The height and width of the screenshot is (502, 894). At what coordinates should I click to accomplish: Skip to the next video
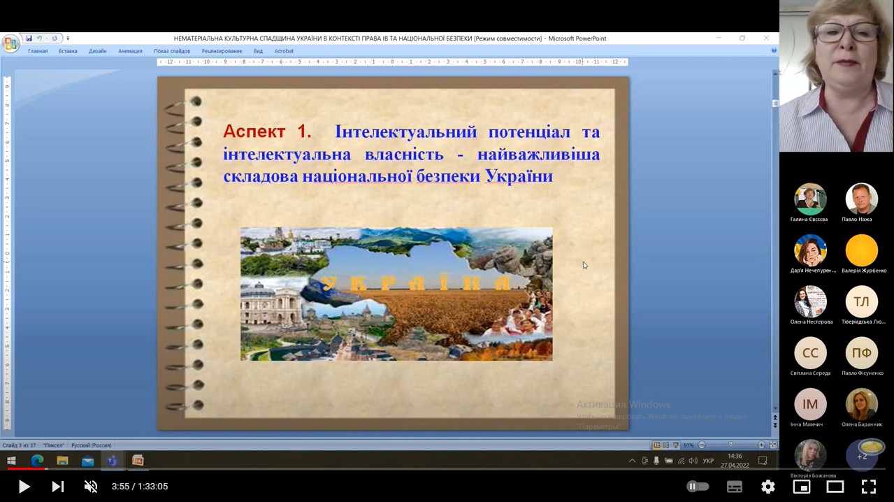pos(58,487)
